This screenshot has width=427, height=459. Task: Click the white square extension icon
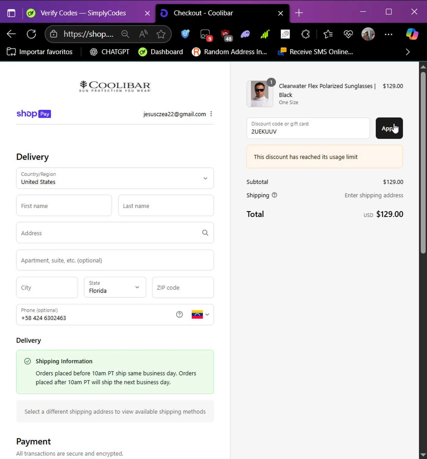[x=285, y=34]
